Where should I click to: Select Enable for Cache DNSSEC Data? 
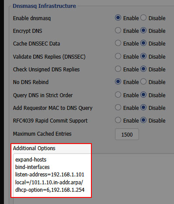[118, 43]
